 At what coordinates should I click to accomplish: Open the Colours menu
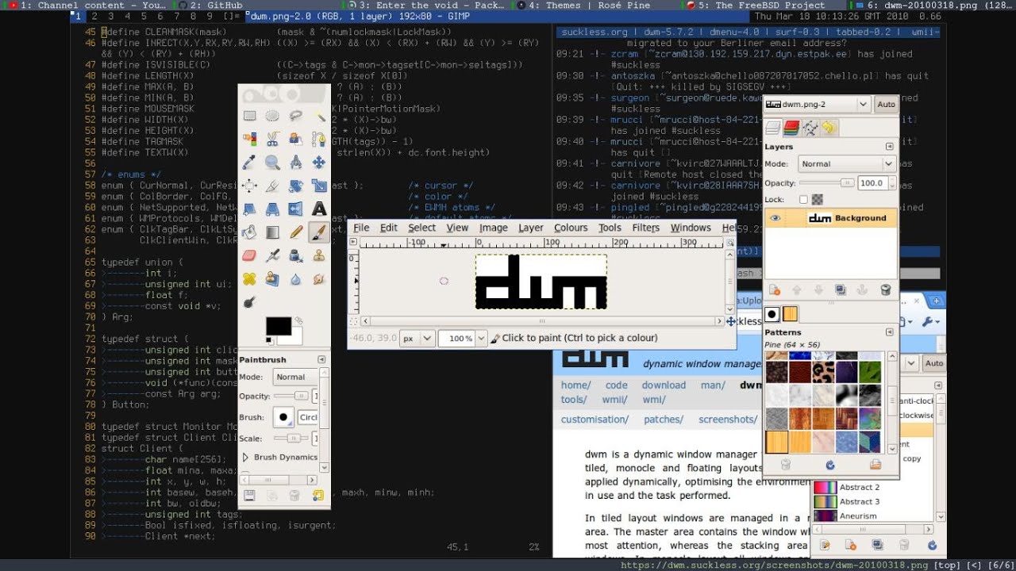[571, 228]
